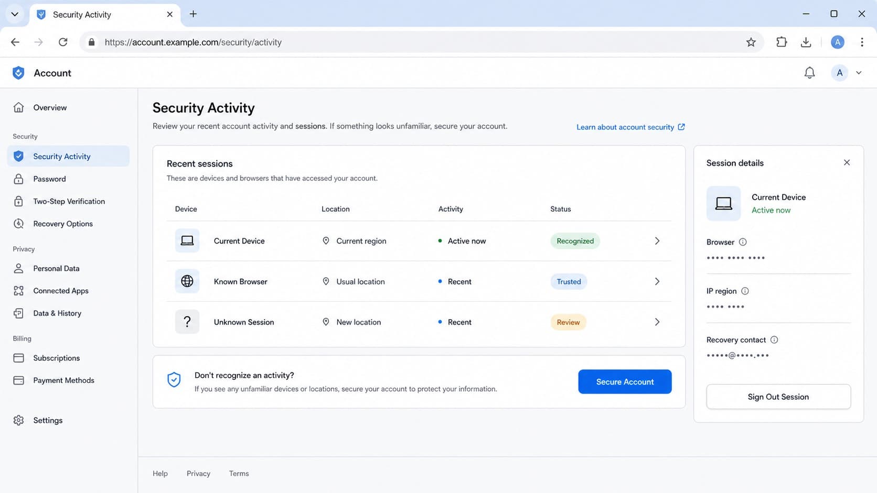Click the Secure Account button

625,381
